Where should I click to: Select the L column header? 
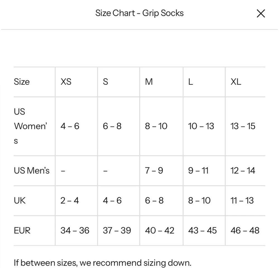[191, 82]
